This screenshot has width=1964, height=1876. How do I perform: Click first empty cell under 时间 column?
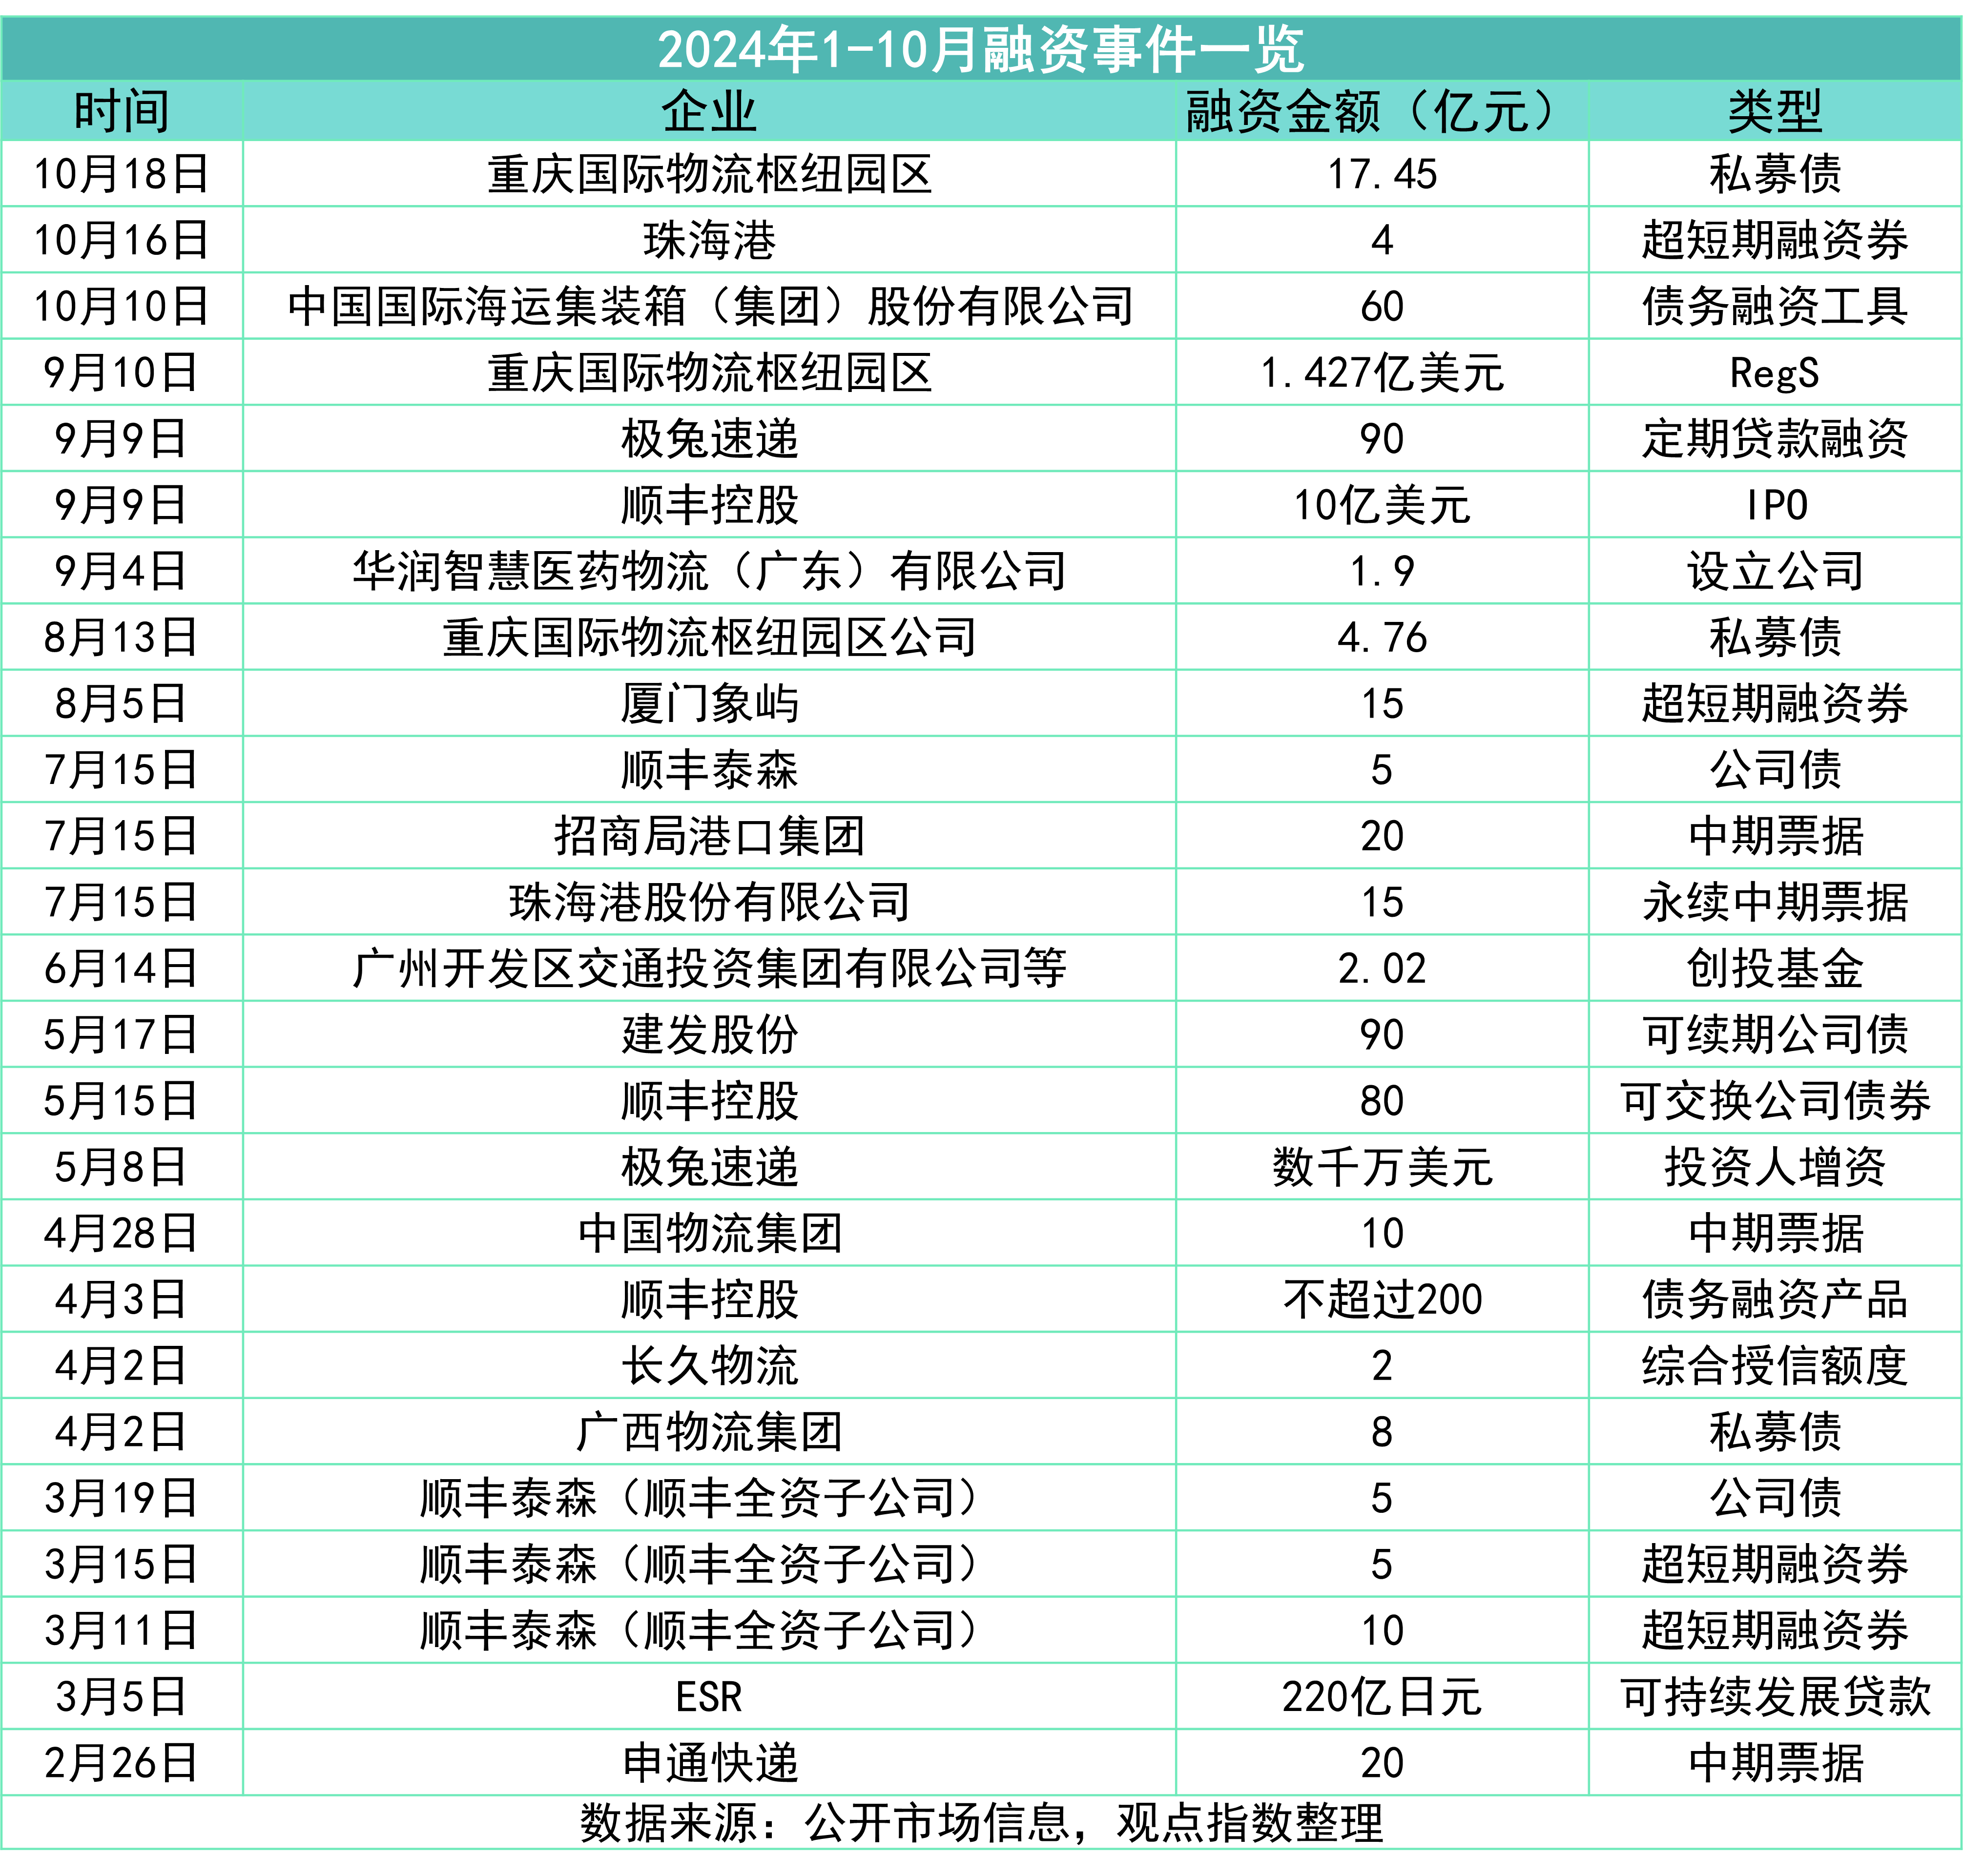(x=122, y=174)
